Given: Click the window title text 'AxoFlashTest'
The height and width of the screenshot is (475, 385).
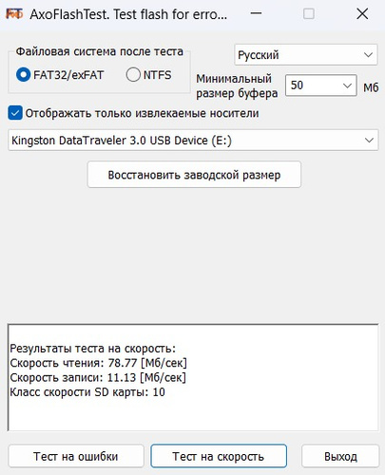Looking at the screenshot, I should coord(69,14).
